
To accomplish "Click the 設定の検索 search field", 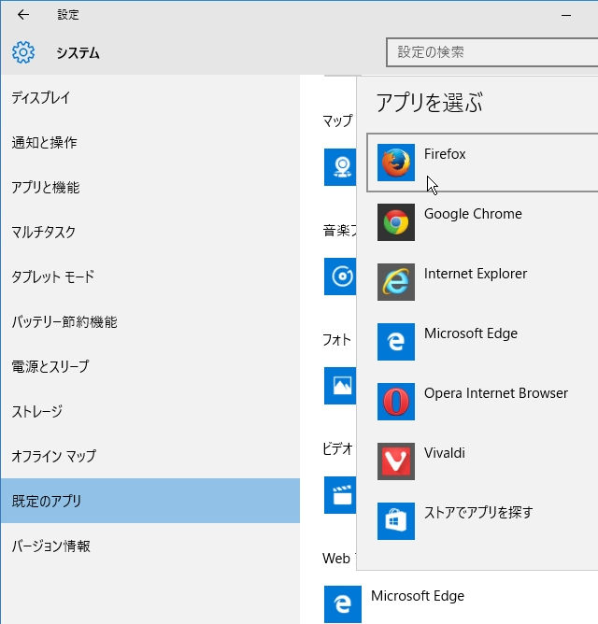I will coord(492,52).
